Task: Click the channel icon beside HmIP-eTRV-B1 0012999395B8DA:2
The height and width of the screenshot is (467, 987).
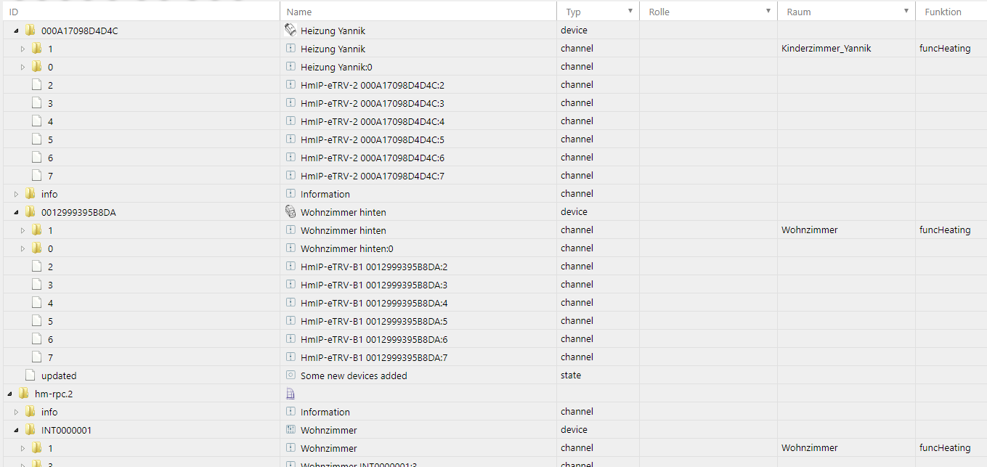Action: [291, 267]
